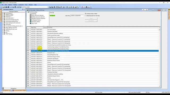
Task: Collapse ACR Sre ombel root in history tree
Action: tap(27, 12)
